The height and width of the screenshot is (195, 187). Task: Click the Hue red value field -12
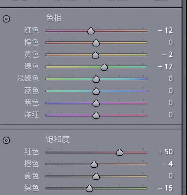165,30
